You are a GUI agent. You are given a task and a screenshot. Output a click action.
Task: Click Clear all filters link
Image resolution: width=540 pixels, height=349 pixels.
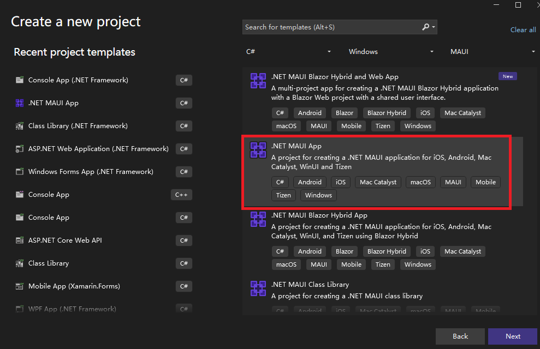click(523, 30)
